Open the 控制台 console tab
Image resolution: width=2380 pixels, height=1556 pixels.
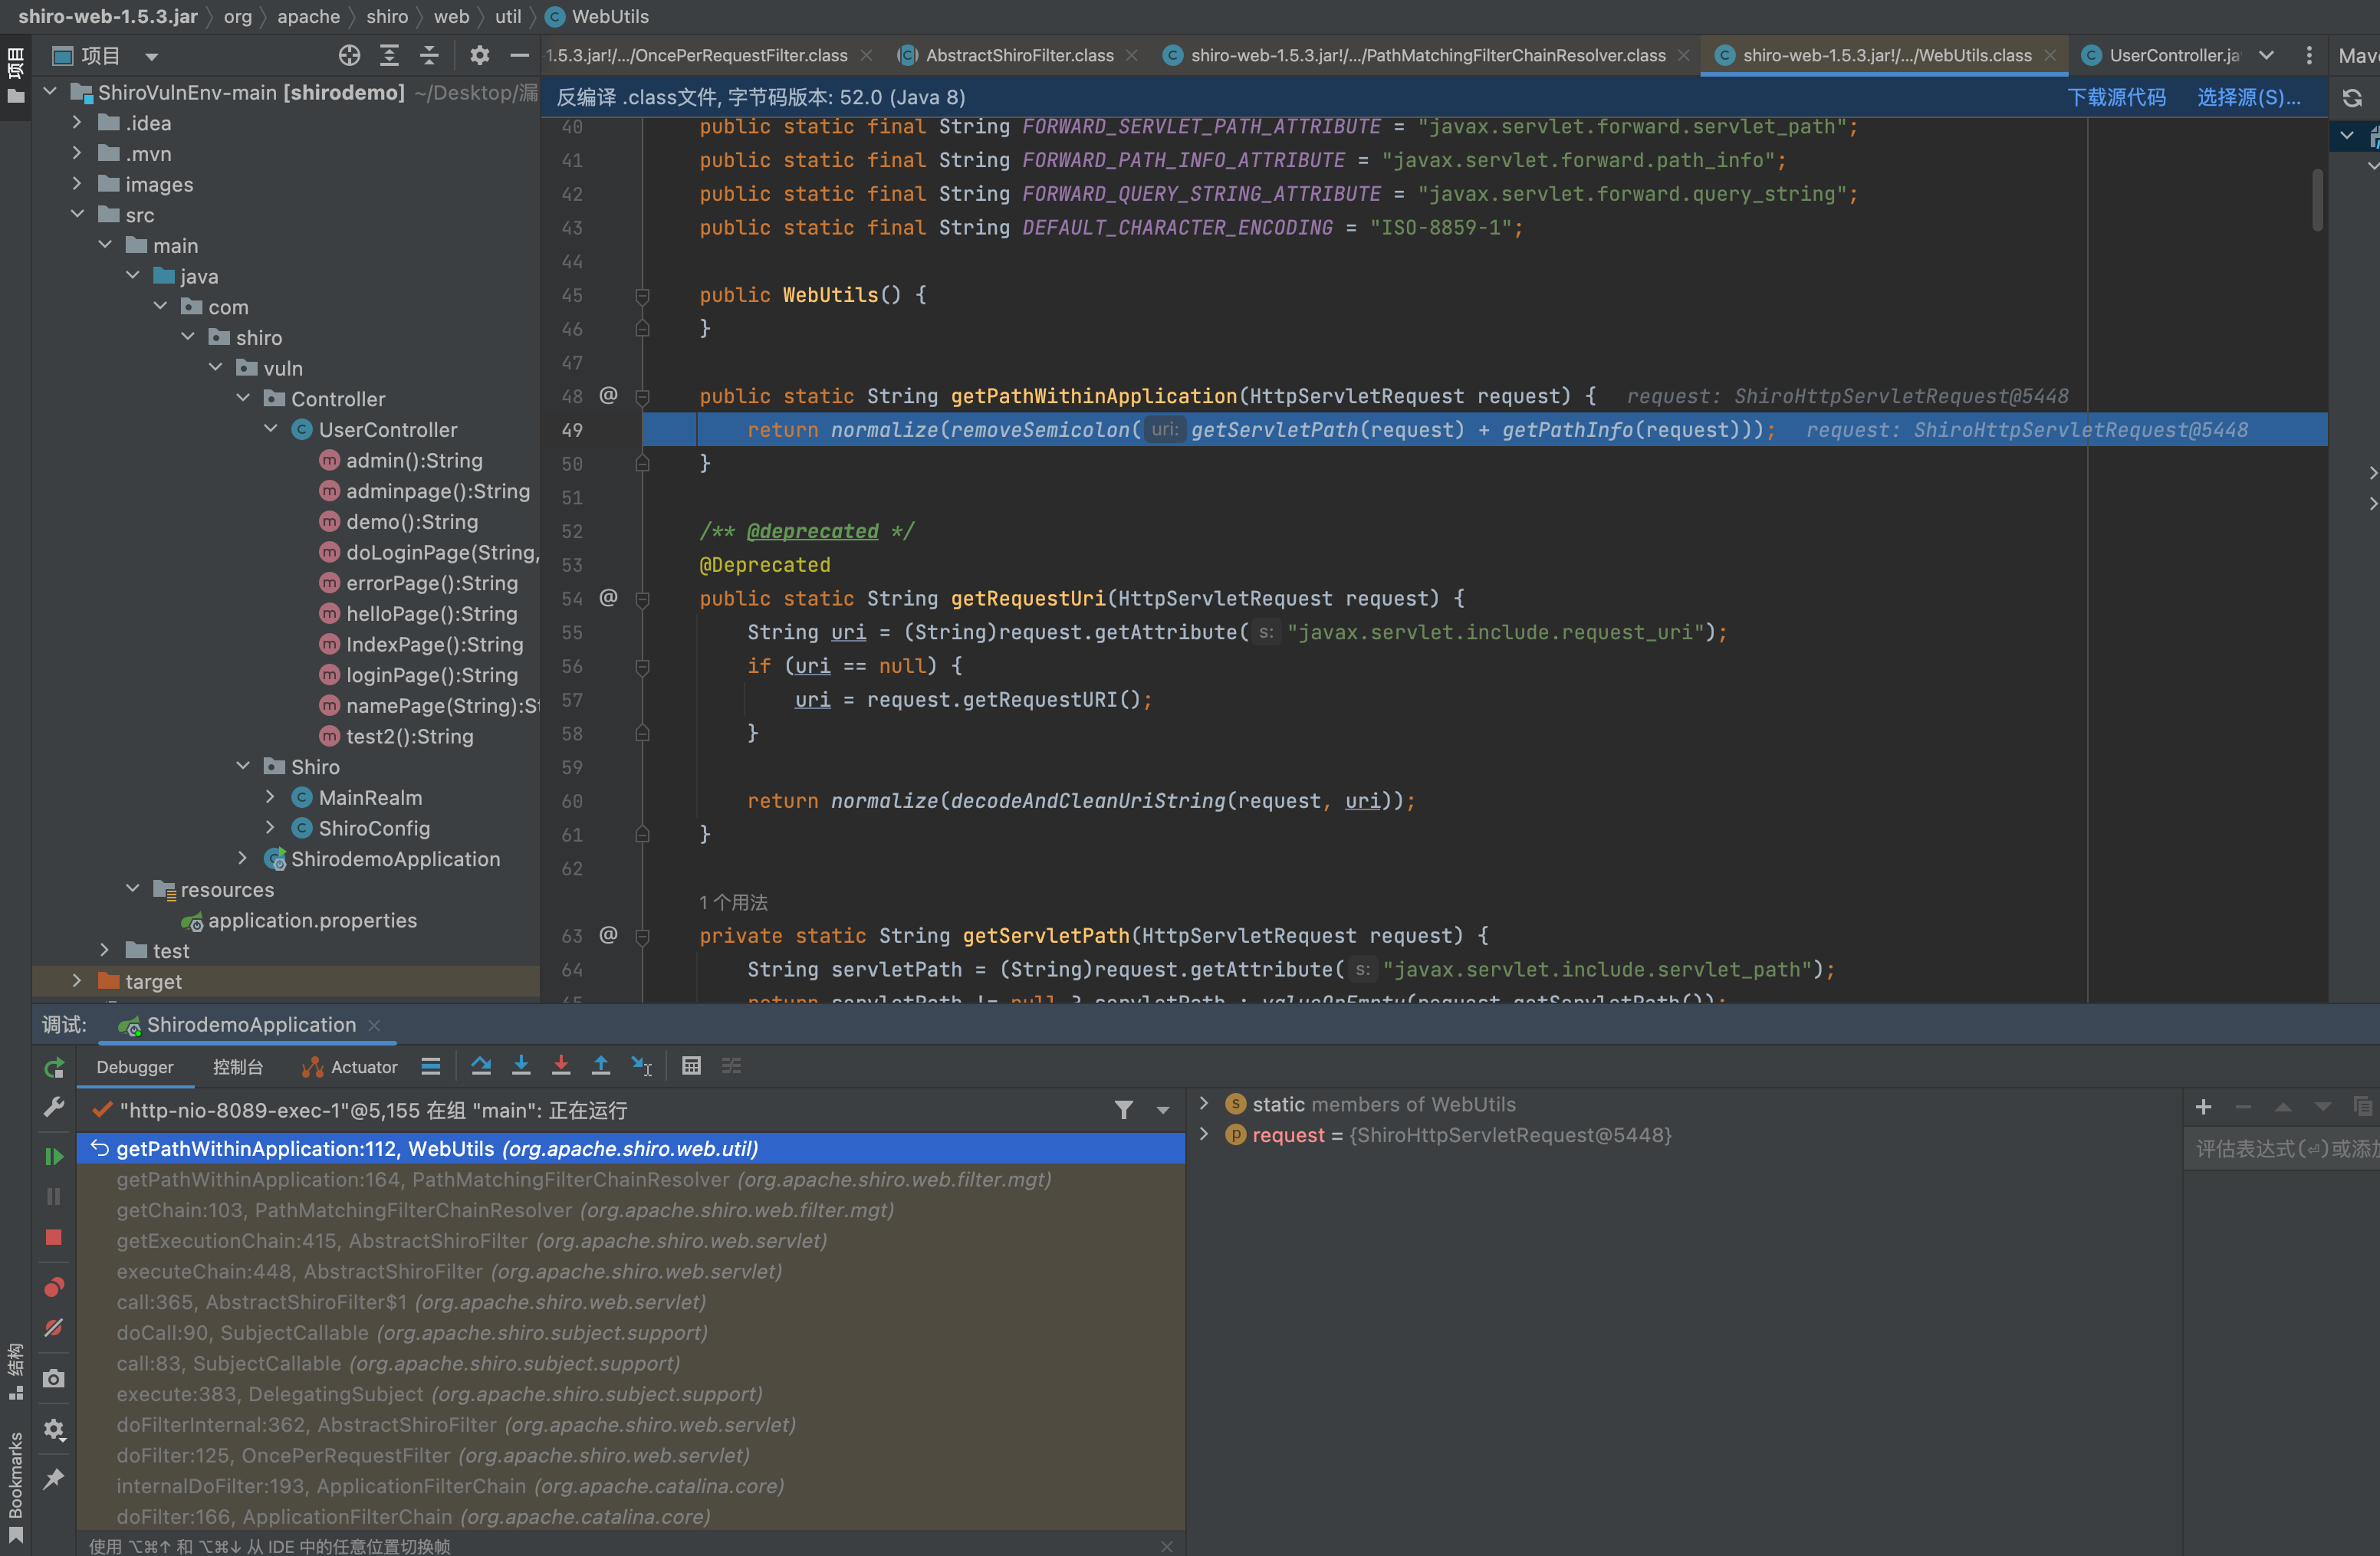click(x=238, y=1067)
